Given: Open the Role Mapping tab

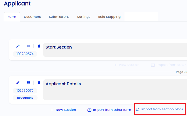Looking at the screenshot, I should click(x=109, y=17).
